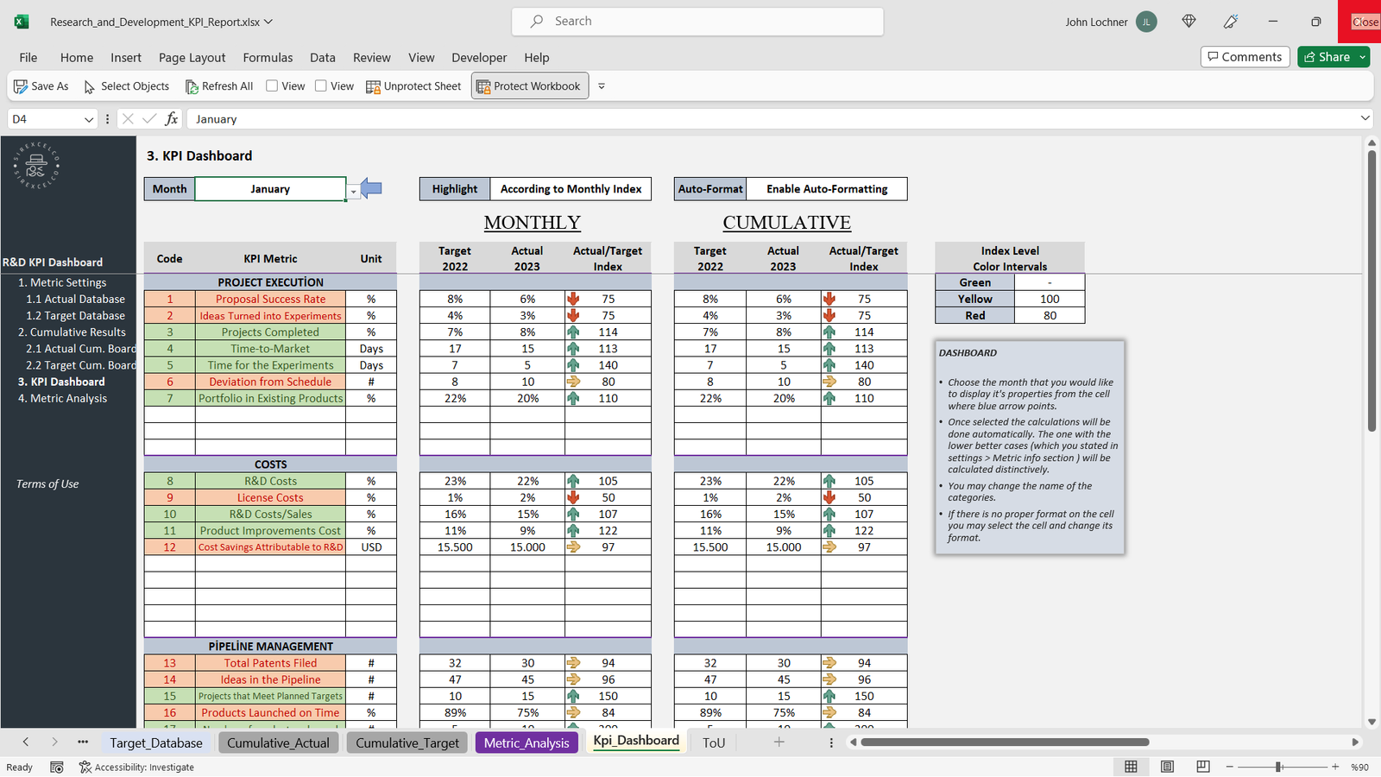The height and width of the screenshot is (777, 1381).
Task: Open the Formulas ribbon tab
Action: pos(268,58)
